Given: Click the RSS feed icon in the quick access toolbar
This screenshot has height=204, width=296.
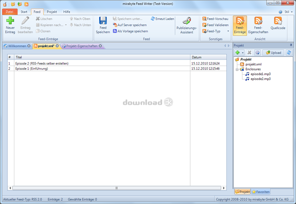Looking at the screenshot, I should point(26,4).
